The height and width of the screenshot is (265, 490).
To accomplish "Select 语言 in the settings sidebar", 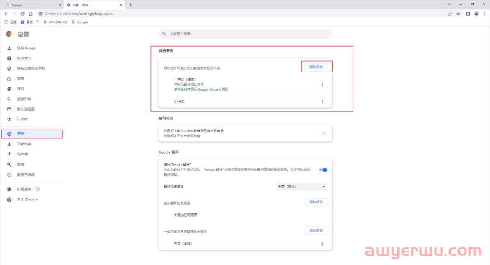I will [32, 134].
